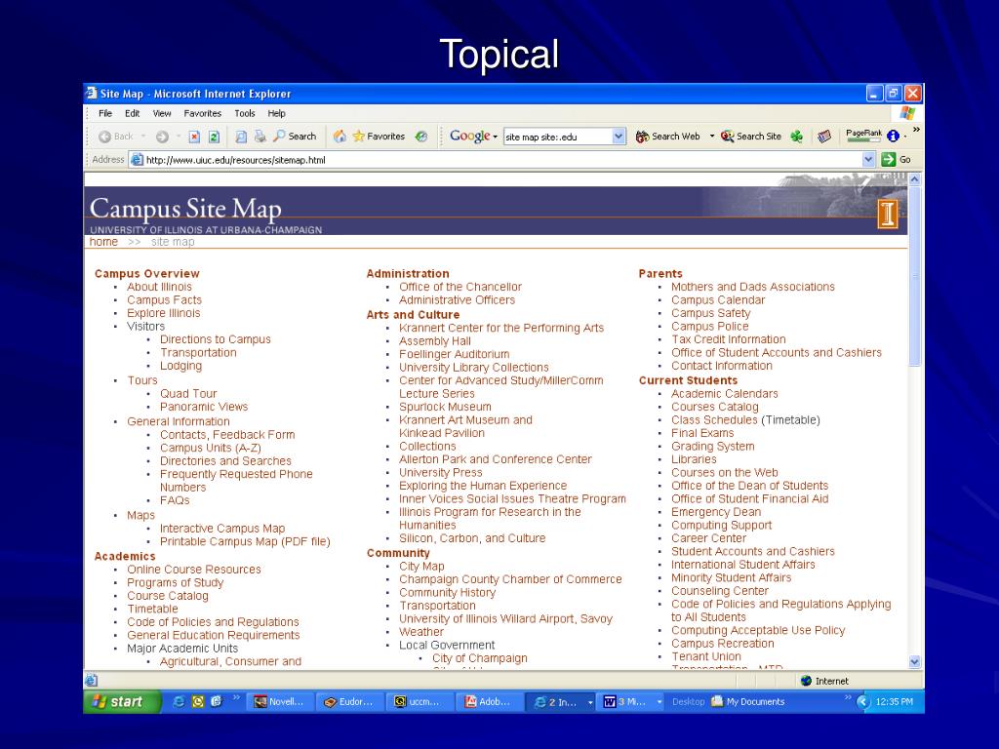Open the Office of the Chancellor link
The width and height of the screenshot is (999, 749).
(460, 287)
